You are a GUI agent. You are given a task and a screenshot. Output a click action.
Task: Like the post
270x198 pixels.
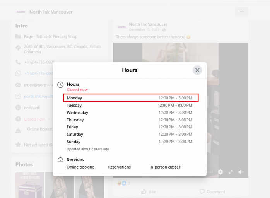(x=148, y=192)
